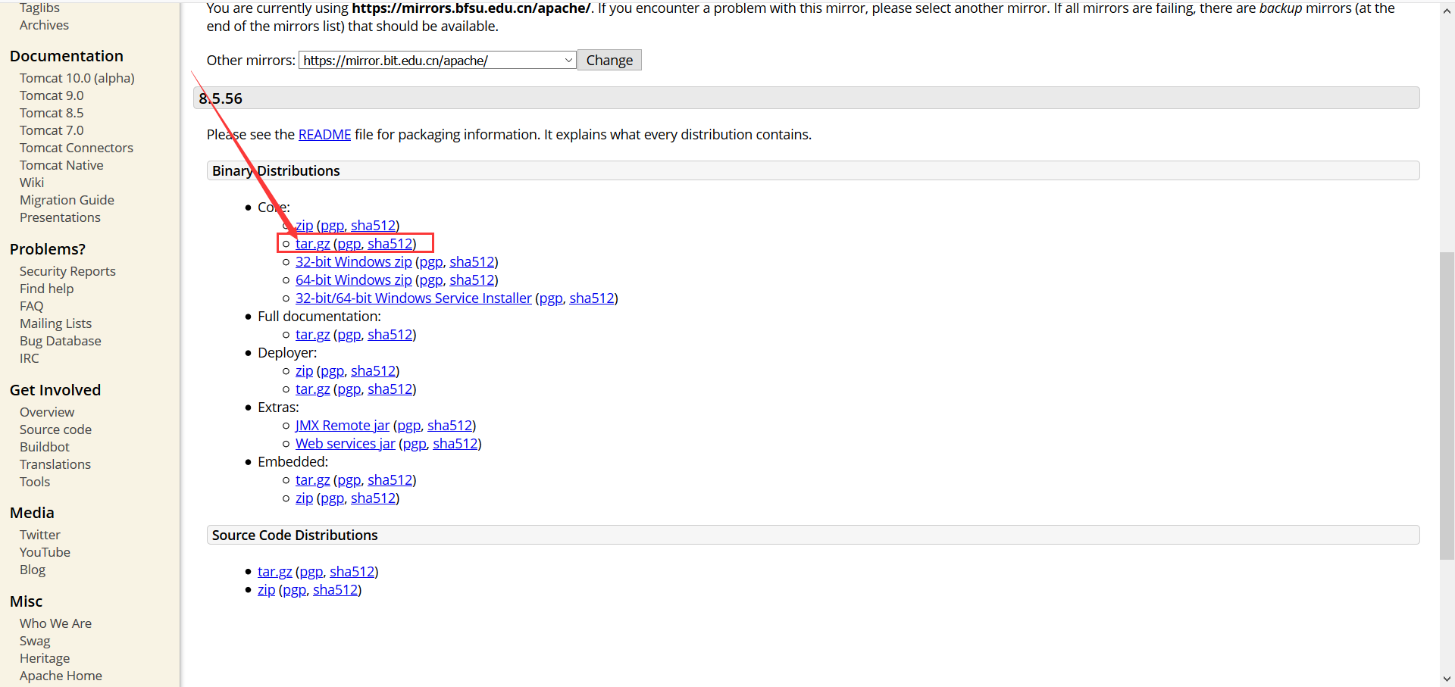Open the Source code link
This screenshot has height=687, width=1455.
(x=55, y=429)
